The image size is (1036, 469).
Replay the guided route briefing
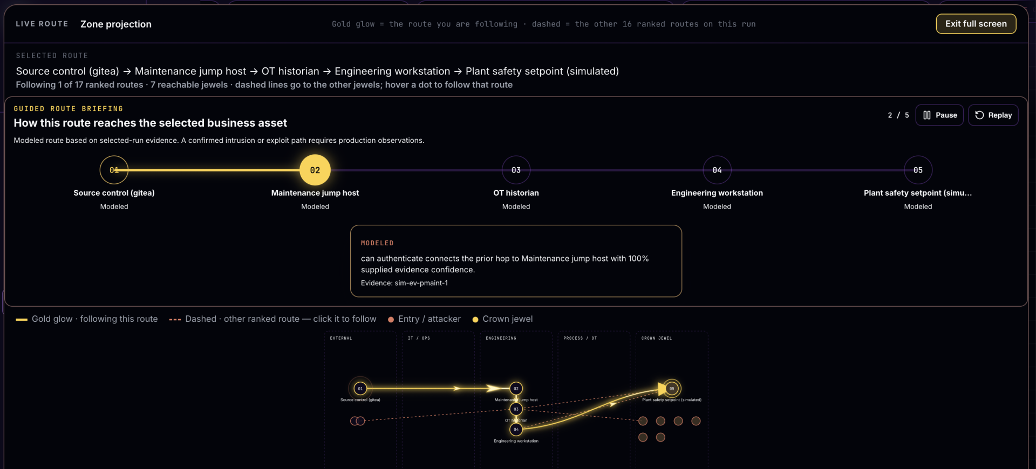(x=993, y=115)
